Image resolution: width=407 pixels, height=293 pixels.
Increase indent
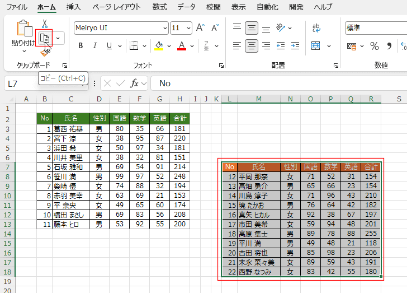click(x=295, y=46)
